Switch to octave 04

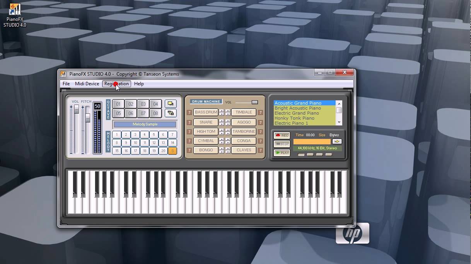point(155,104)
